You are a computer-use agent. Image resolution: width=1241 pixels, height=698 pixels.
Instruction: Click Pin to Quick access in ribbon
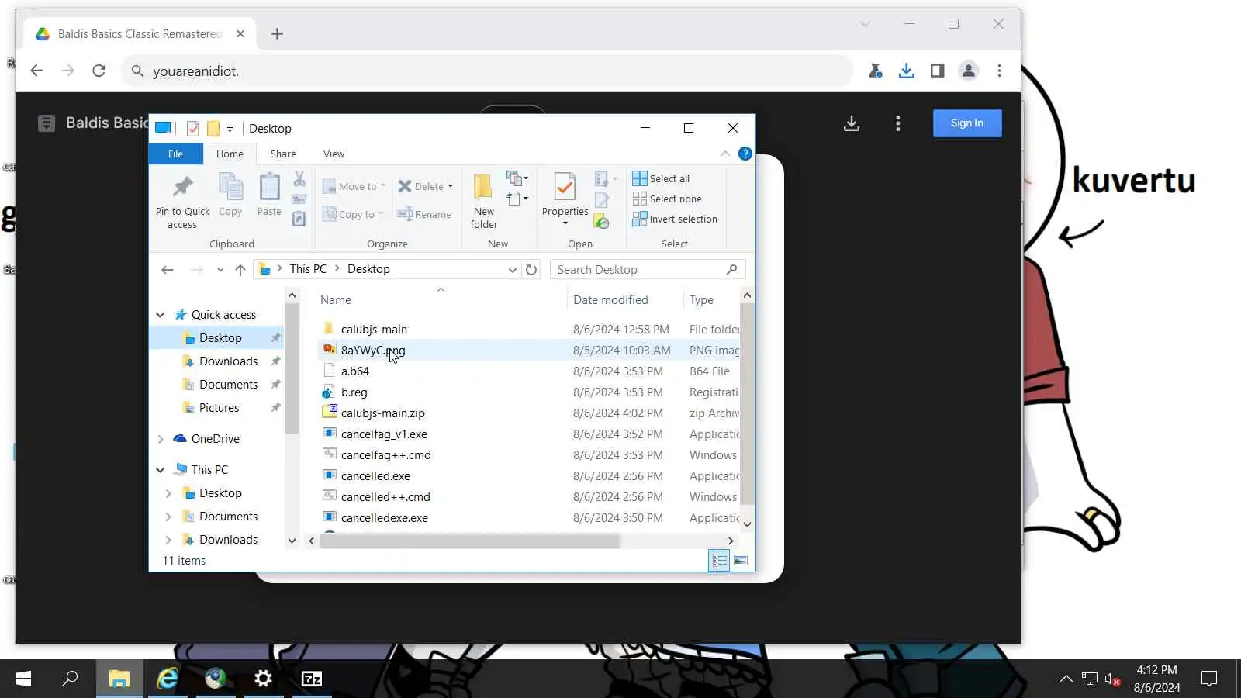pos(182,202)
